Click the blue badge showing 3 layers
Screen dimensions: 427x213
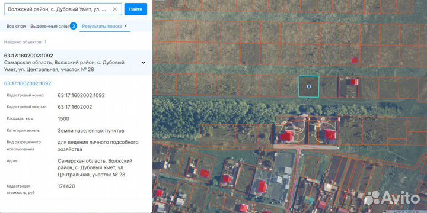click(x=74, y=27)
